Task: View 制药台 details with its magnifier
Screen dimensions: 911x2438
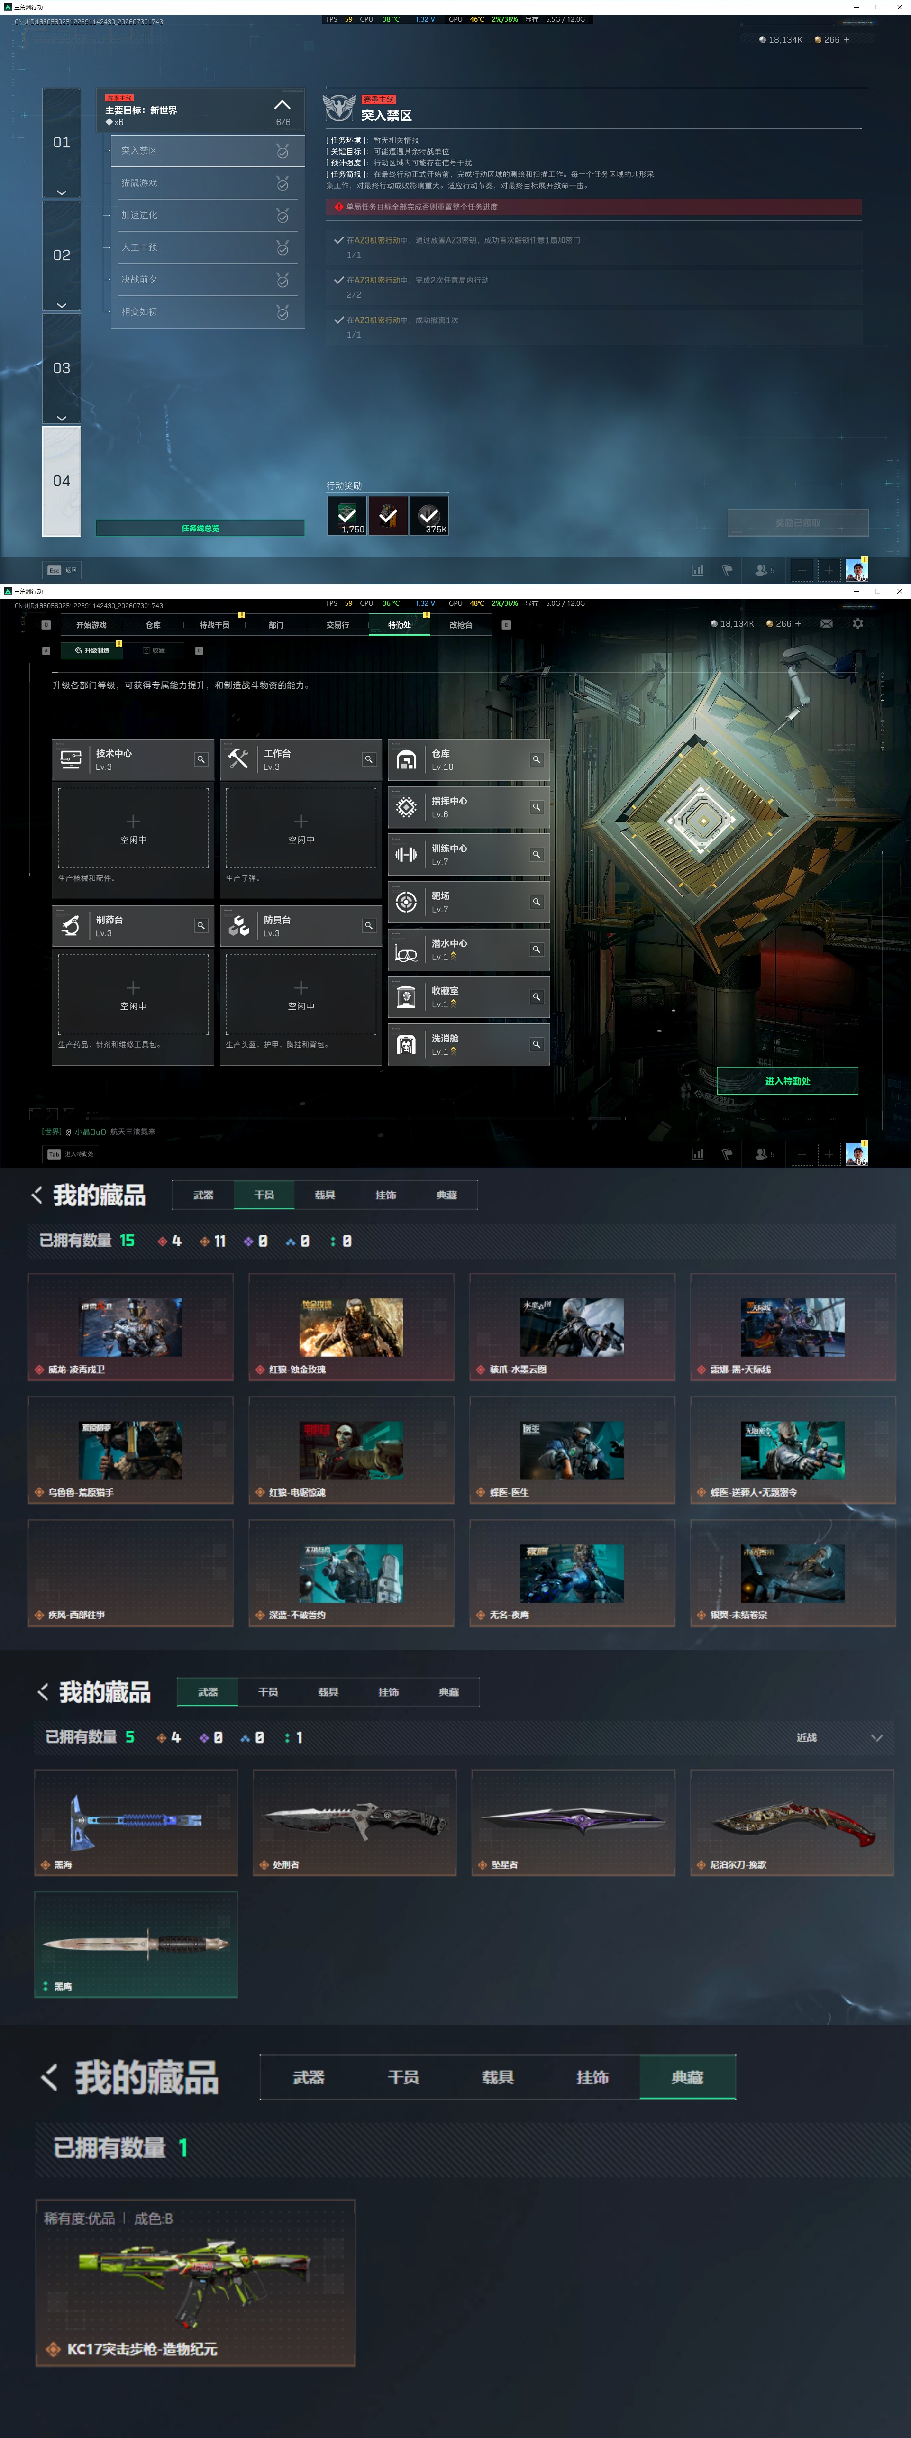Action: (200, 926)
